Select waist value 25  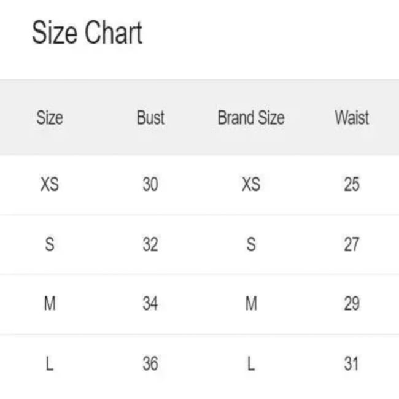click(x=352, y=184)
